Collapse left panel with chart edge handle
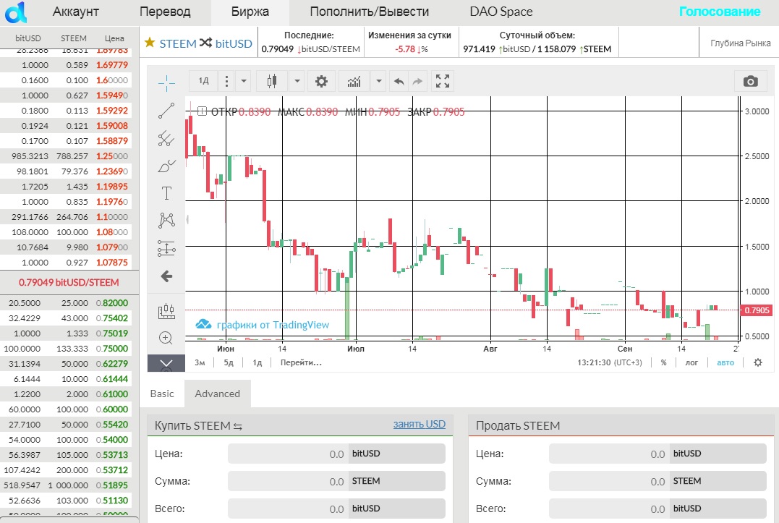 pyautogui.click(x=187, y=219)
